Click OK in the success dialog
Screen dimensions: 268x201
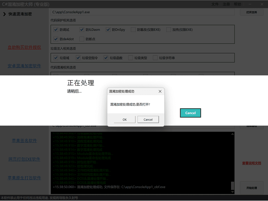(125, 120)
